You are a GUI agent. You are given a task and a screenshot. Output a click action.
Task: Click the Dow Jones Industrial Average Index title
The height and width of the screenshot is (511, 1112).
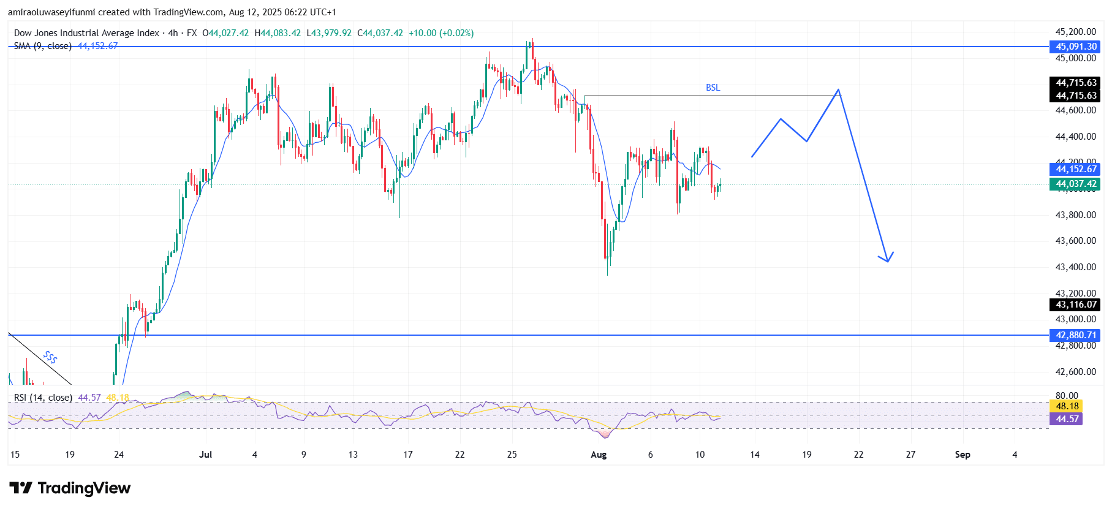click(86, 33)
